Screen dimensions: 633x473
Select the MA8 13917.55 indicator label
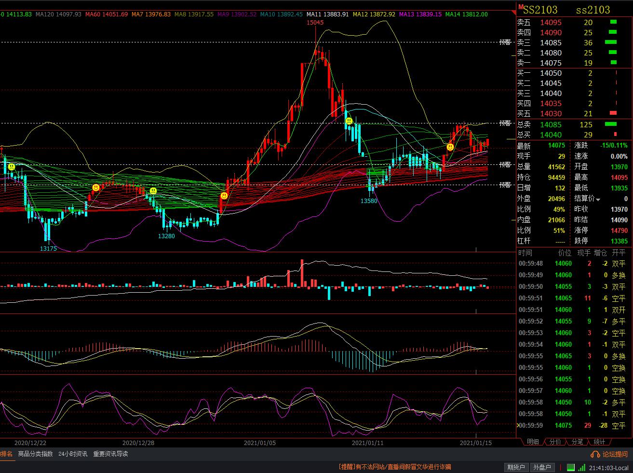(x=194, y=14)
